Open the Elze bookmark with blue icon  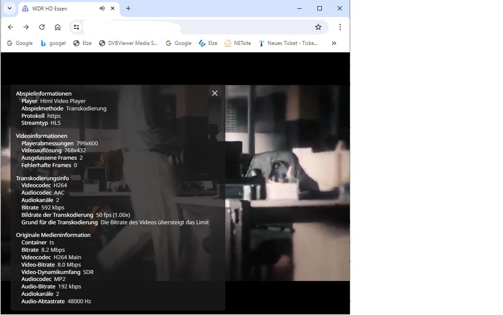coord(208,43)
